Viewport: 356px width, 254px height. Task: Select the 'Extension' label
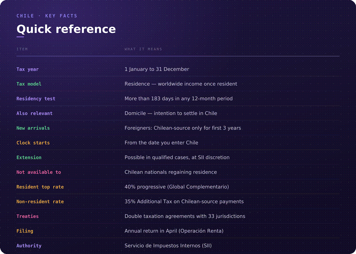tap(29, 157)
